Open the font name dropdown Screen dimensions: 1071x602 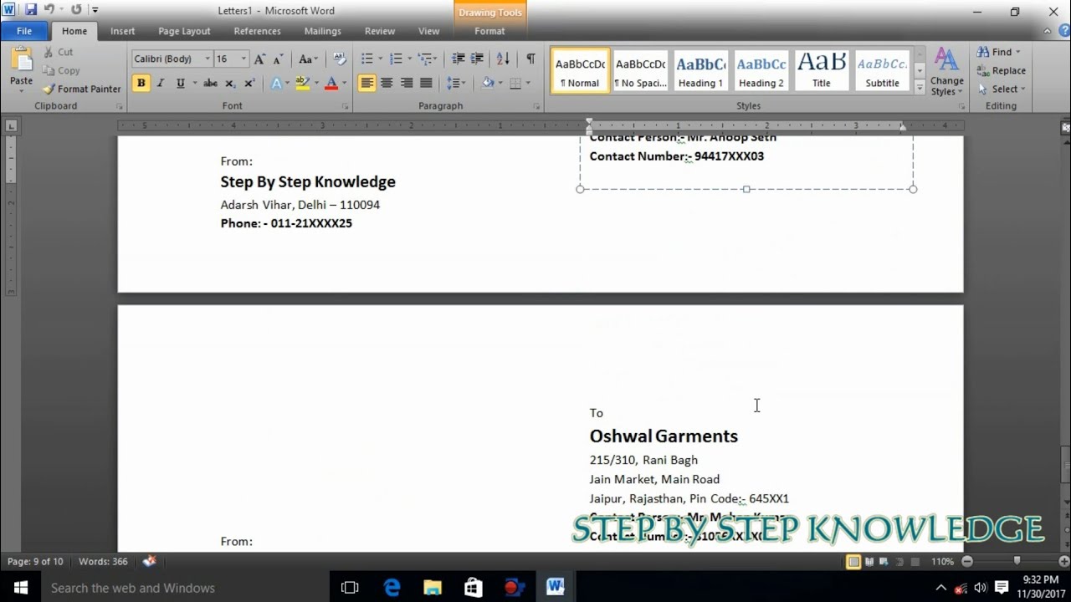click(208, 59)
